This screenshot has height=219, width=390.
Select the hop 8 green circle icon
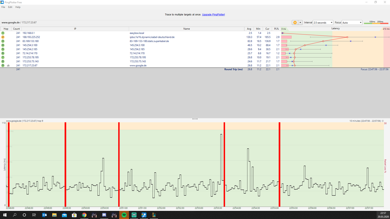pos(3,61)
